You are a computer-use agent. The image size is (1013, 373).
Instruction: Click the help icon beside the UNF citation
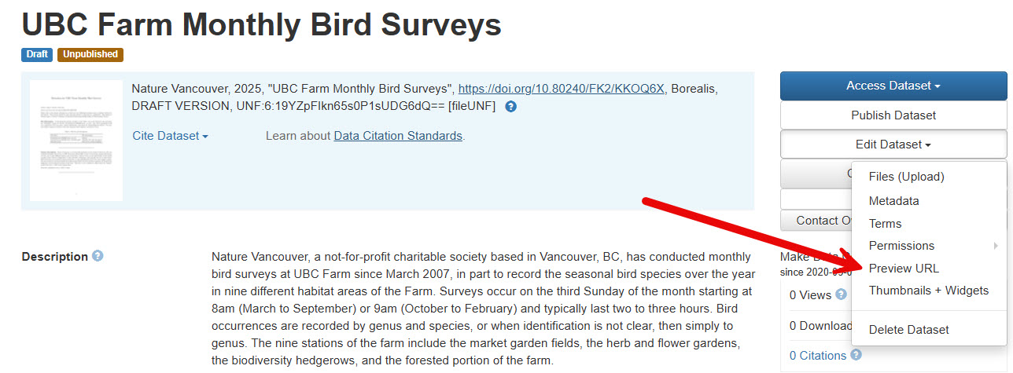click(510, 107)
